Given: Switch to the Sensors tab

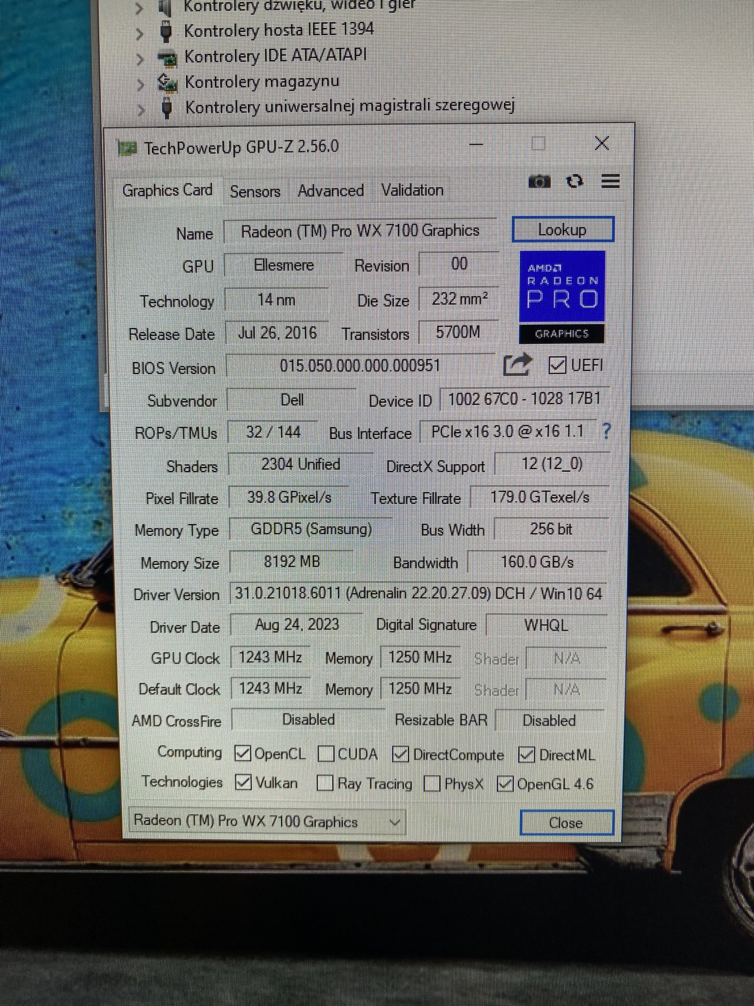Looking at the screenshot, I should [x=255, y=192].
